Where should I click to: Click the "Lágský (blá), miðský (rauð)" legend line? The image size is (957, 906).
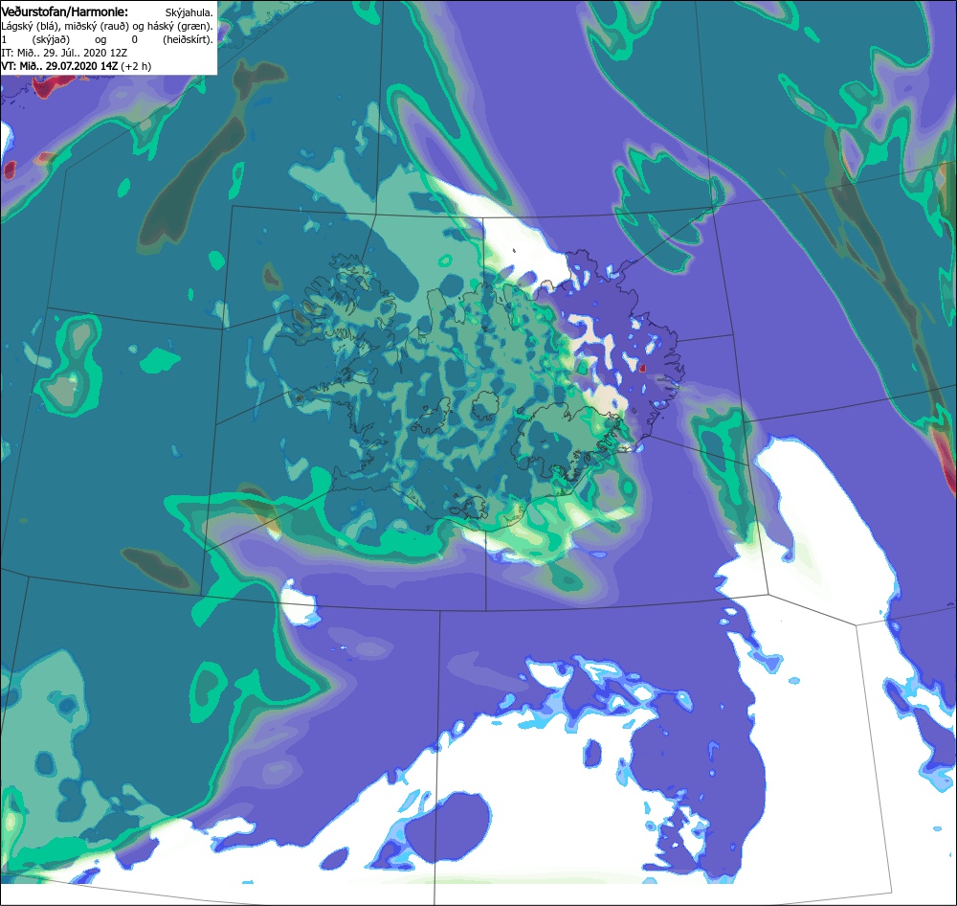click(107, 26)
